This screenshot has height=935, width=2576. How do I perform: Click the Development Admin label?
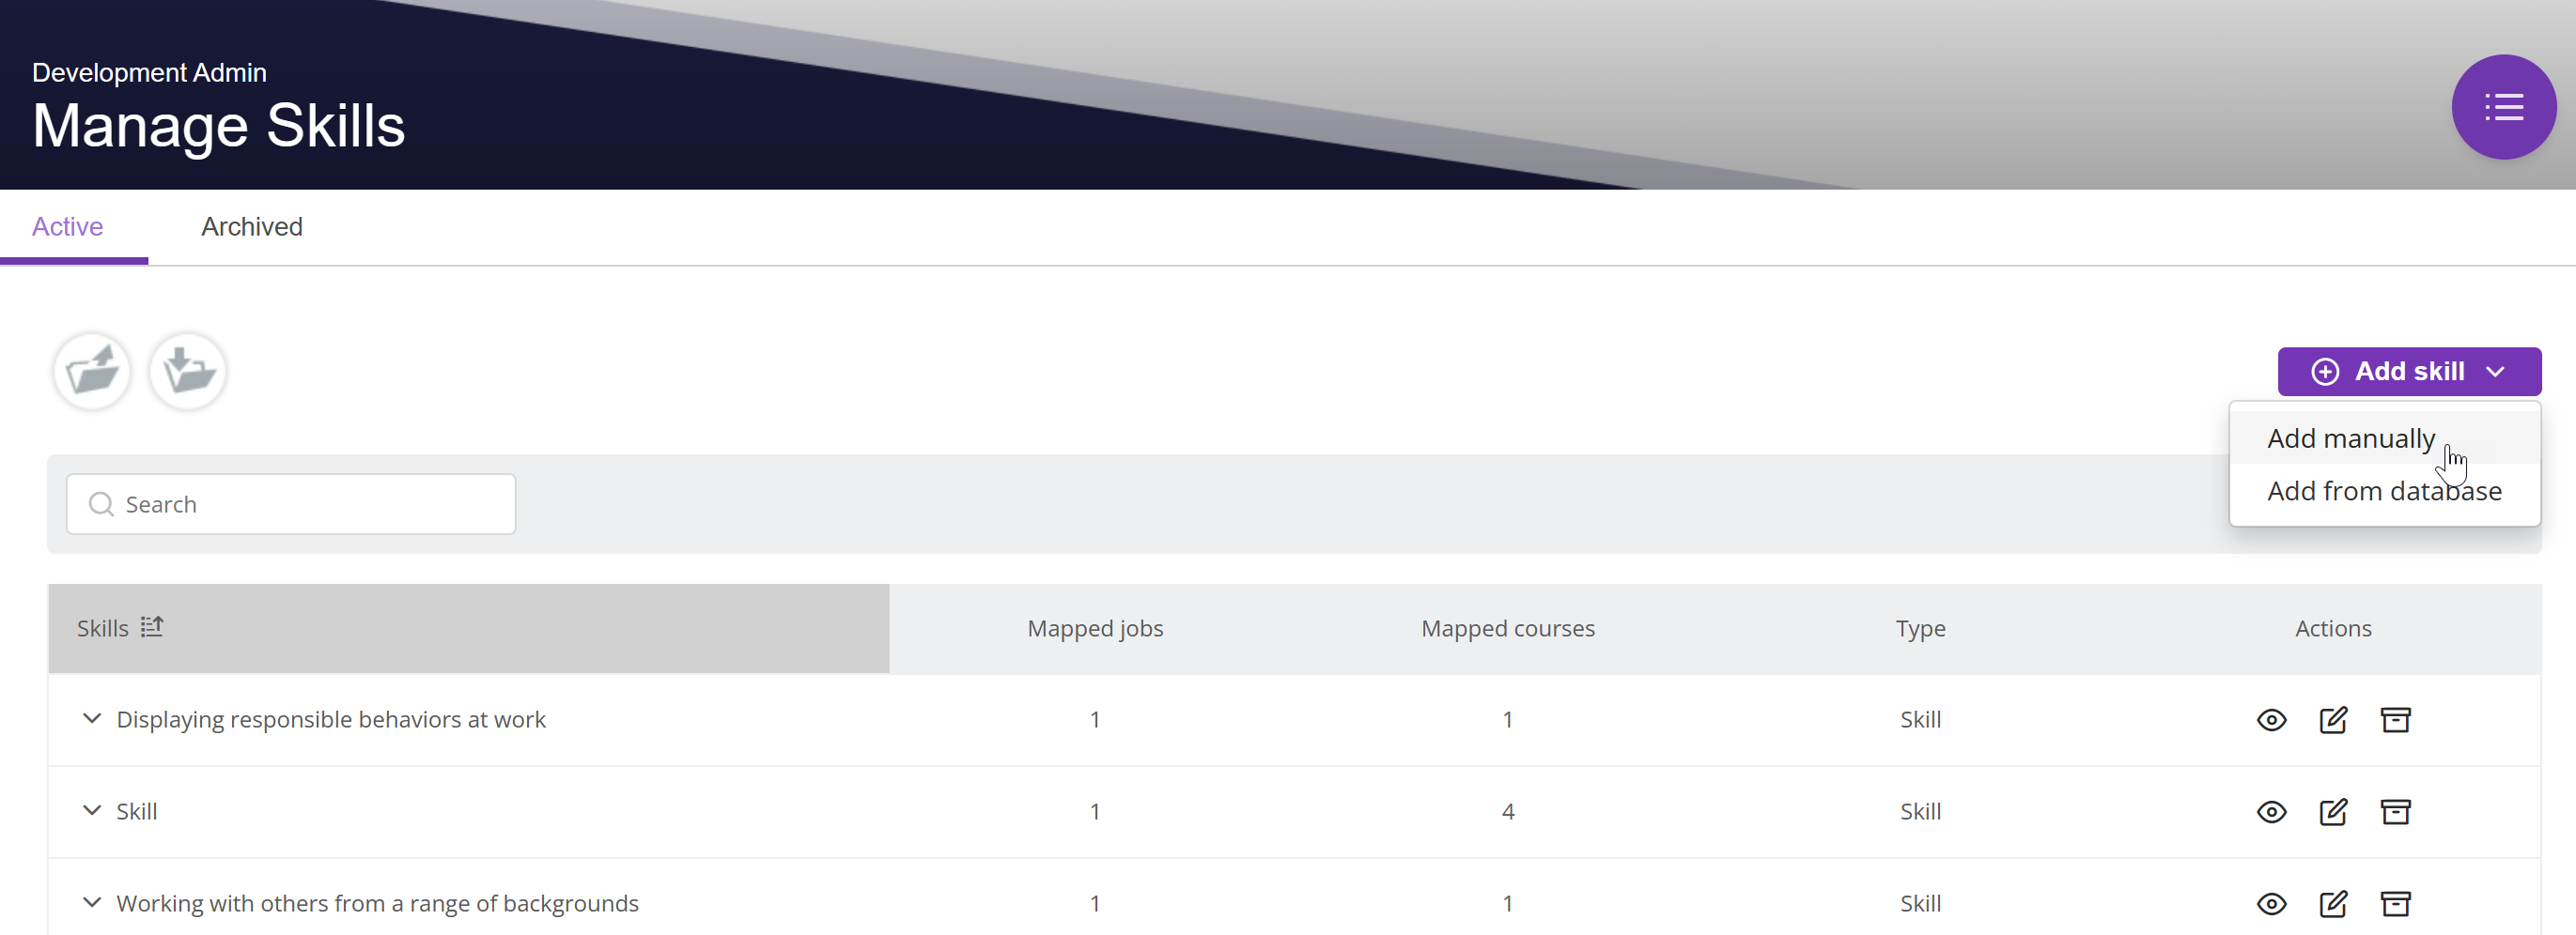[x=149, y=73]
